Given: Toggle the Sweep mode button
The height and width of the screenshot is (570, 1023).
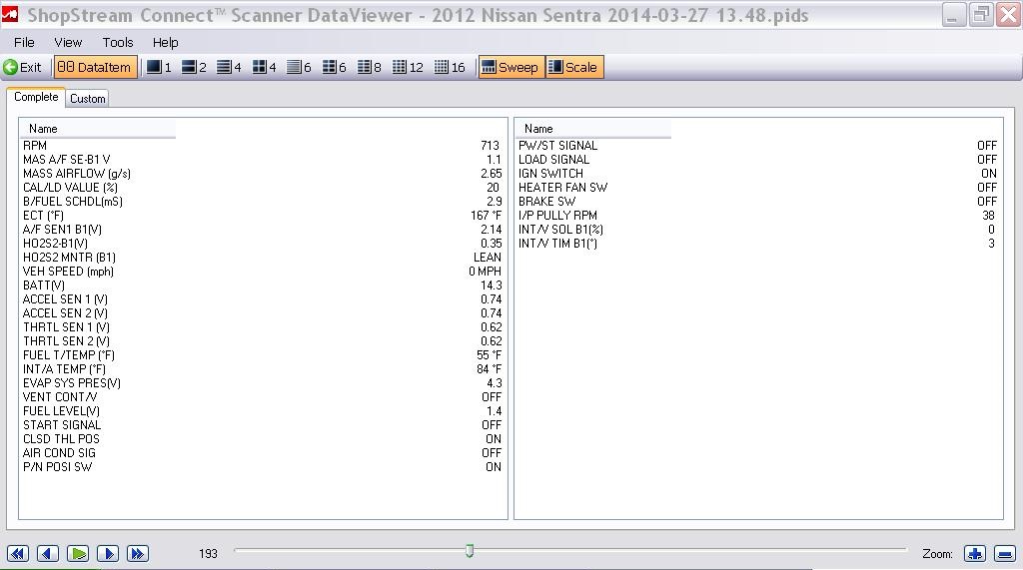Looking at the screenshot, I should (x=511, y=67).
